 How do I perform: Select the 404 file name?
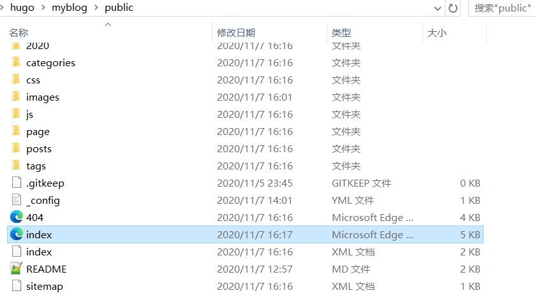coord(34,217)
